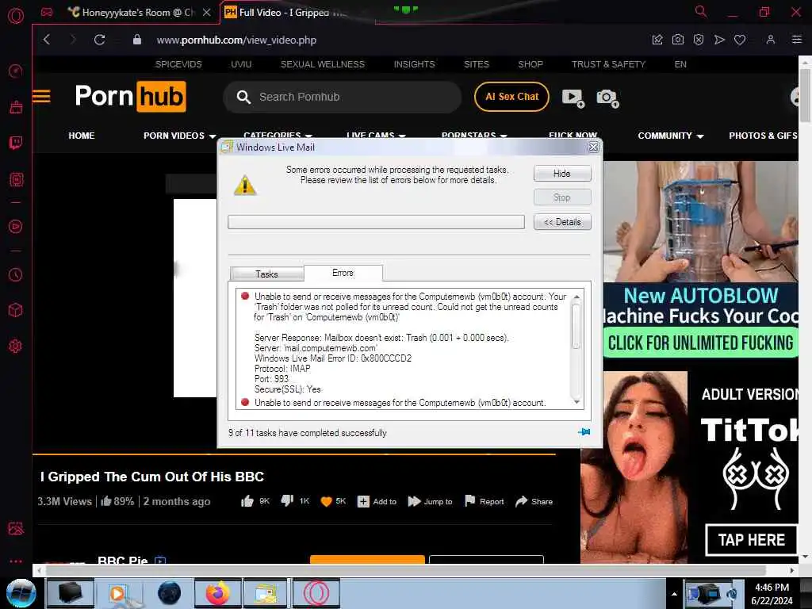Screen dimensions: 812x609
Task: Click the page horizontal scrollbar
Action: click(x=406, y=570)
